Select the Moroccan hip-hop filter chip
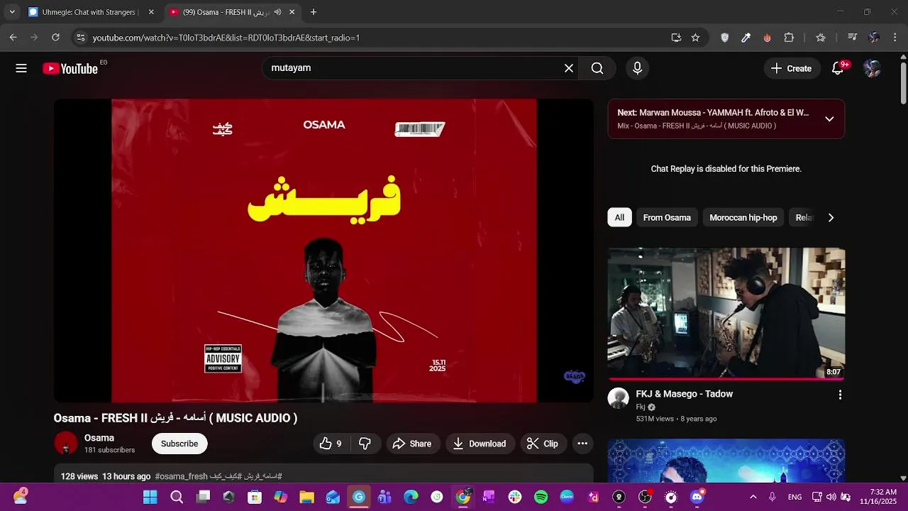 [743, 218]
